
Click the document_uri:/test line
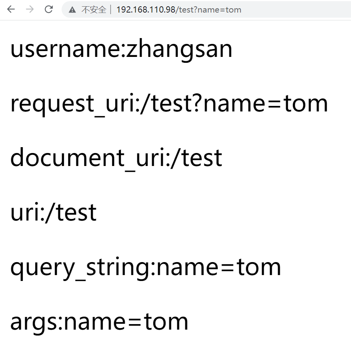click(x=116, y=158)
